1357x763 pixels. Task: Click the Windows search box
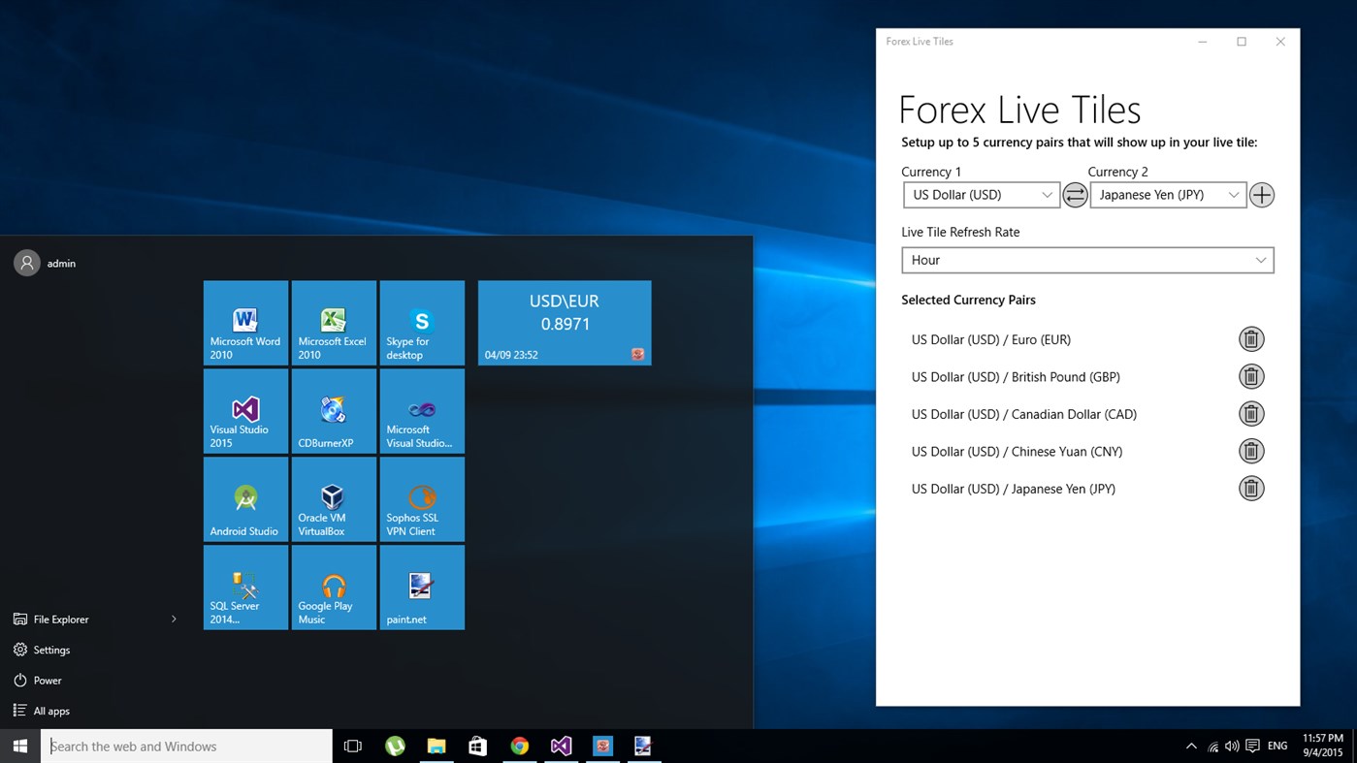184,746
